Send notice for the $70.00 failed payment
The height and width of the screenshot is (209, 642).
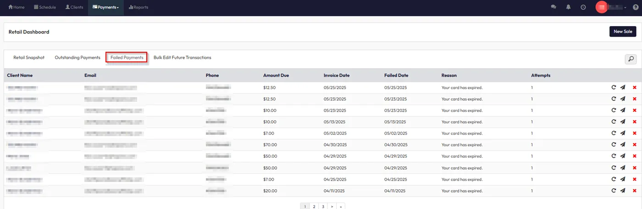point(623,145)
